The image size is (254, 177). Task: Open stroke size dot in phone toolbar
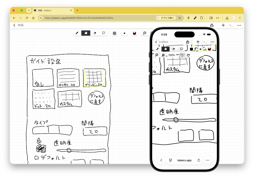(x=201, y=49)
